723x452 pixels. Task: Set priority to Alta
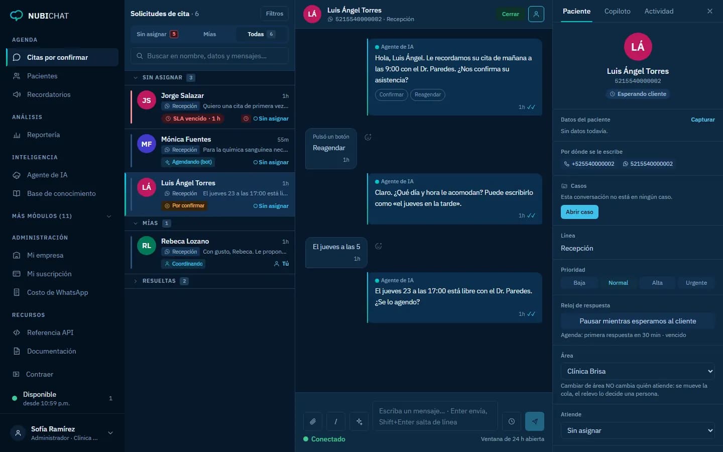pyautogui.click(x=657, y=283)
